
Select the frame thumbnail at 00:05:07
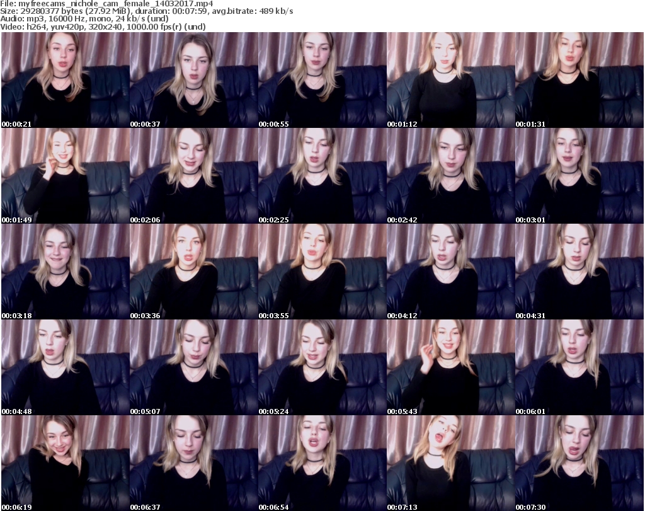pos(194,367)
